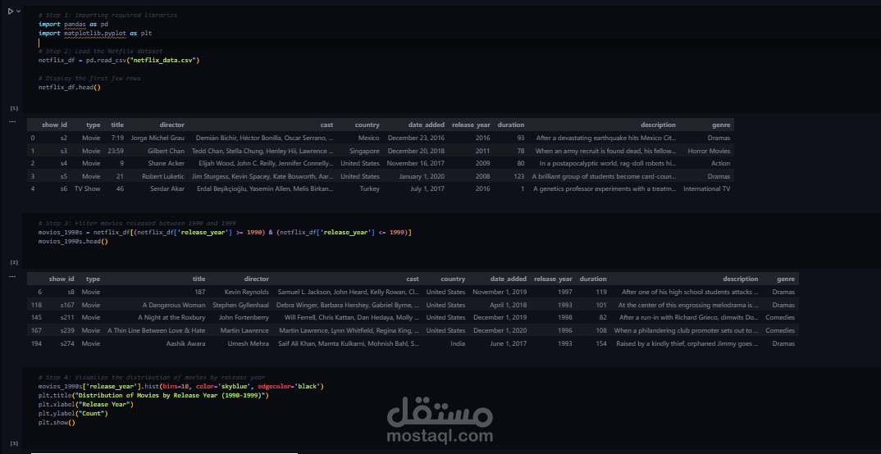Click the 'International TV' genre cell
Screen dimensions: 881x454
pos(707,189)
